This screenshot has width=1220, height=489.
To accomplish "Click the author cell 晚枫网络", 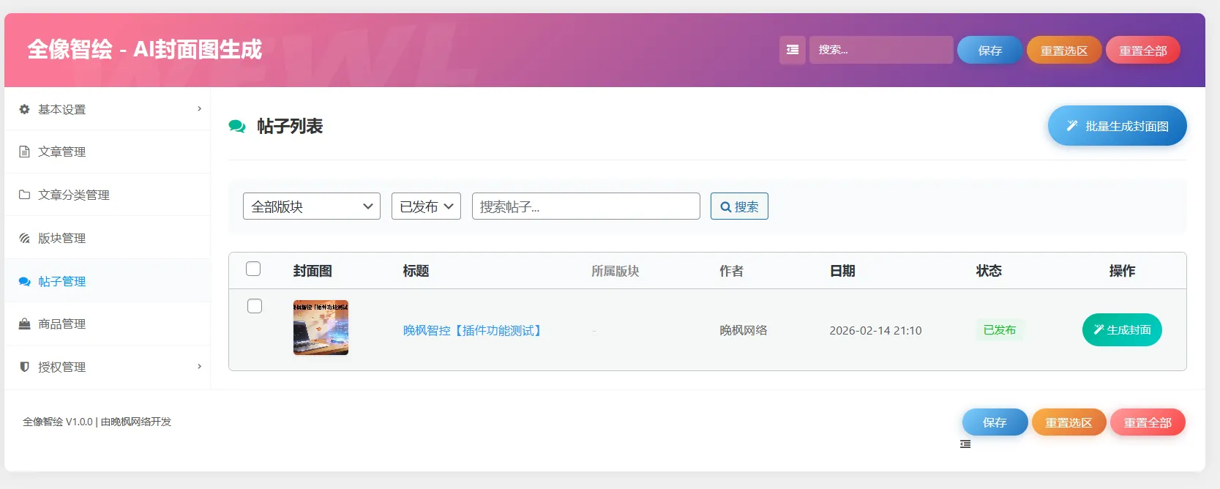I will [x=744, y=330].
